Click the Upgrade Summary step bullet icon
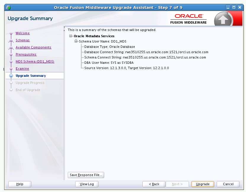 (11, 76)
